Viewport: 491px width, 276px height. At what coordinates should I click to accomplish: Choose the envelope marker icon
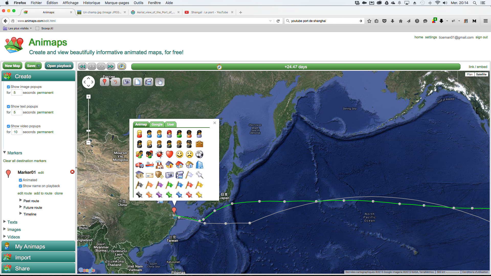coord(149,175)
